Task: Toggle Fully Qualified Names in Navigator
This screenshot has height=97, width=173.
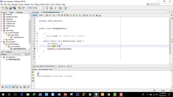Action: click(21, 87)
